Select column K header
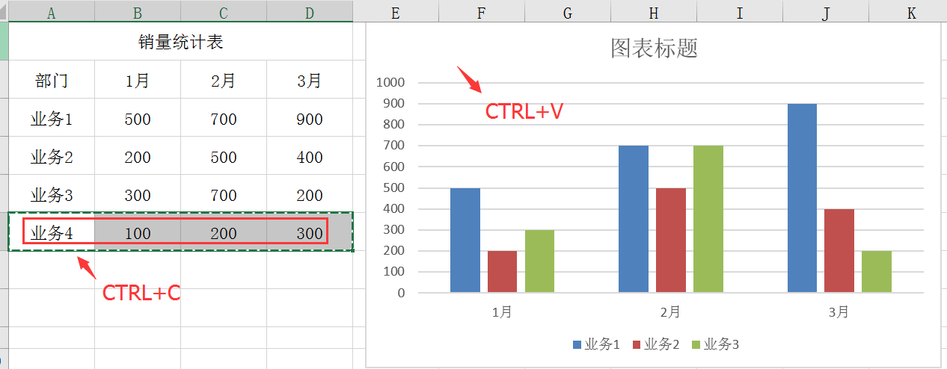947x369 pixels. pos(908,11)
